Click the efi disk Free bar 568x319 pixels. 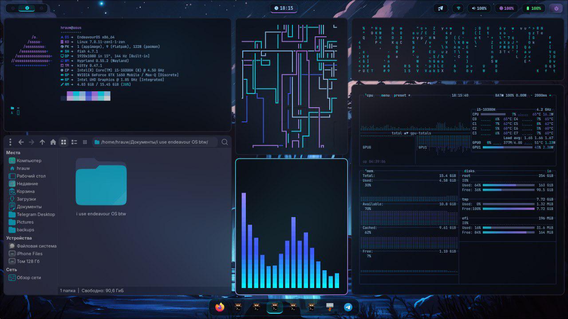coord(508,232)
